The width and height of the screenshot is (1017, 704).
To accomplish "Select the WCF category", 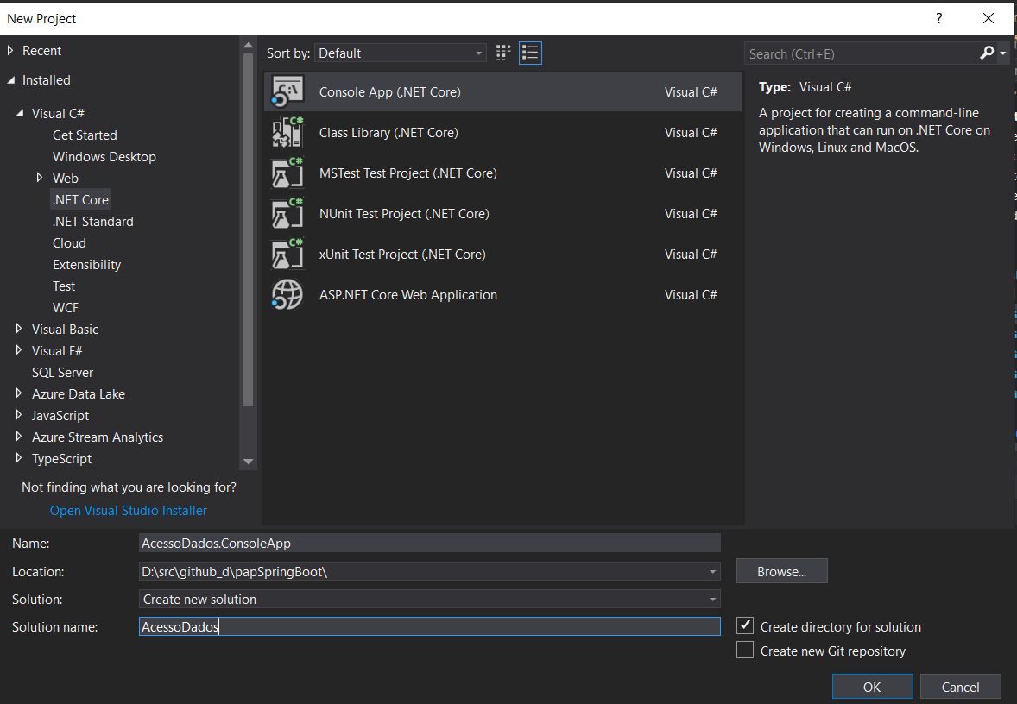I will pos(66,307).
